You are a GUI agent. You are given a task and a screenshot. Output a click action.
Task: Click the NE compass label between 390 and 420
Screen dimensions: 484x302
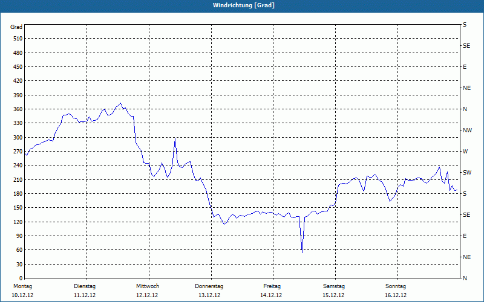pyautogui.click(x=466, y=88)
